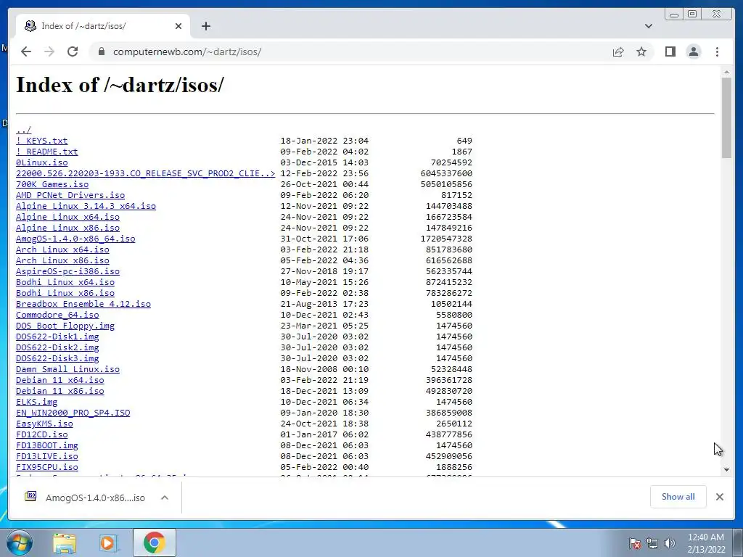Click the forward navigation arrow

pos(49,51)
